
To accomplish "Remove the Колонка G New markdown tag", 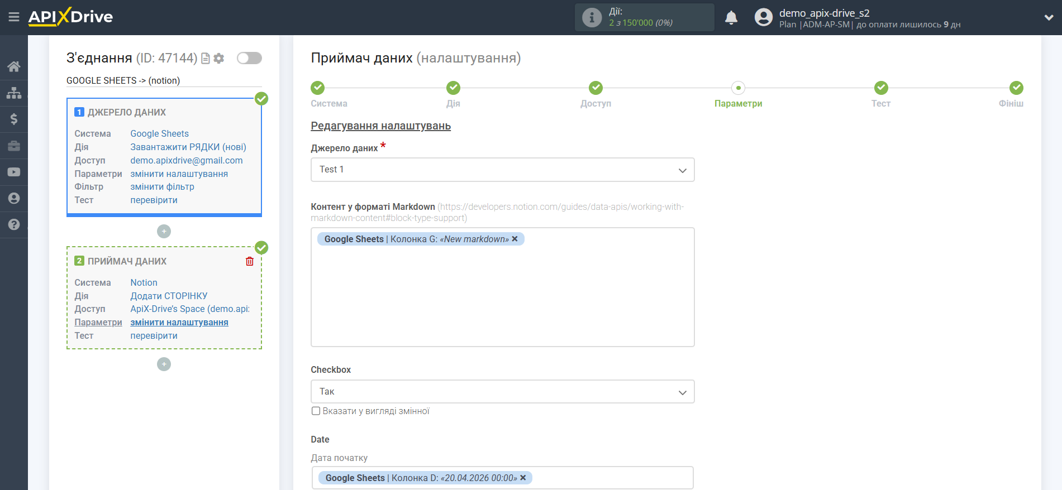I will coord(515,239).
